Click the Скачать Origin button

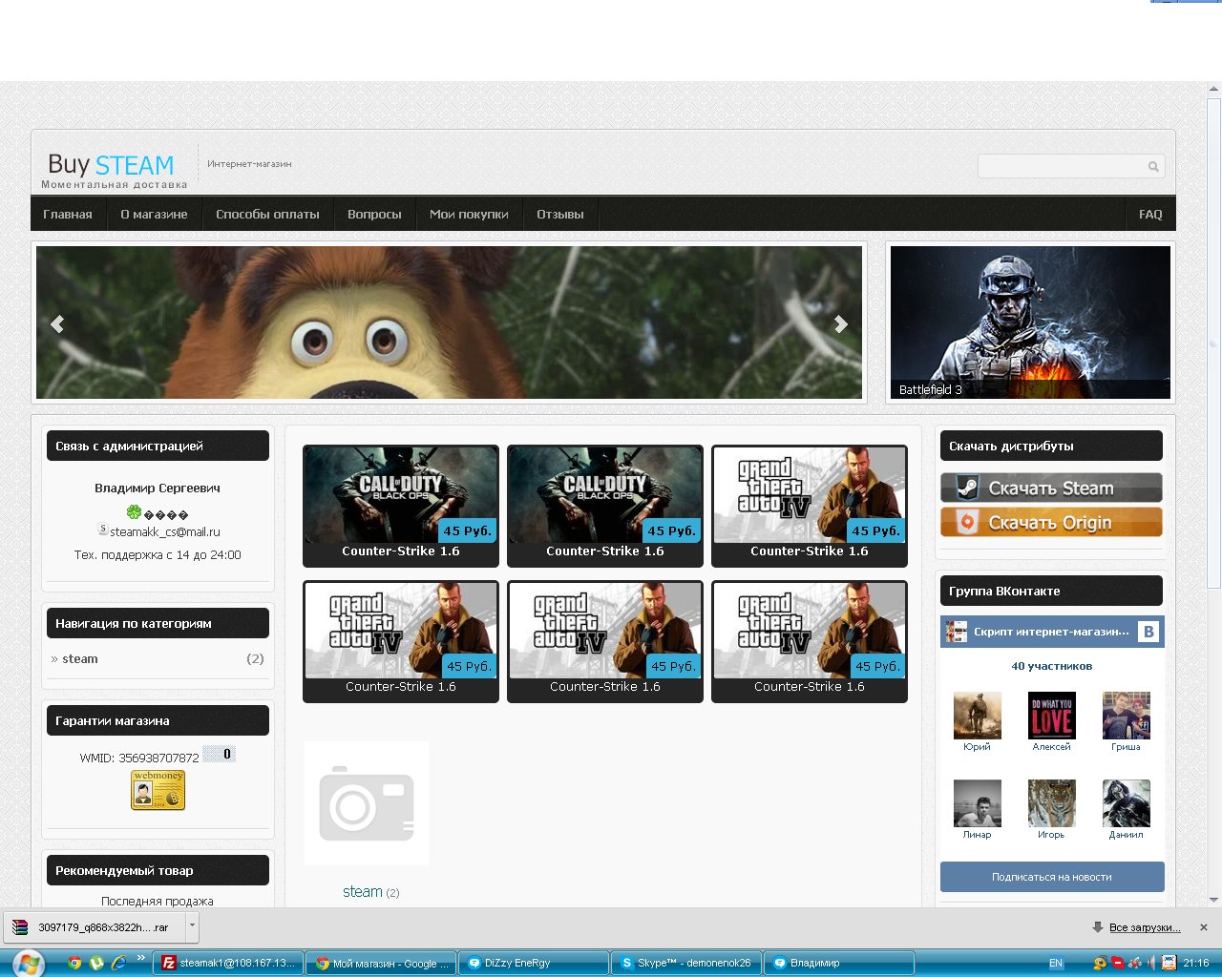pos(1051,522)
